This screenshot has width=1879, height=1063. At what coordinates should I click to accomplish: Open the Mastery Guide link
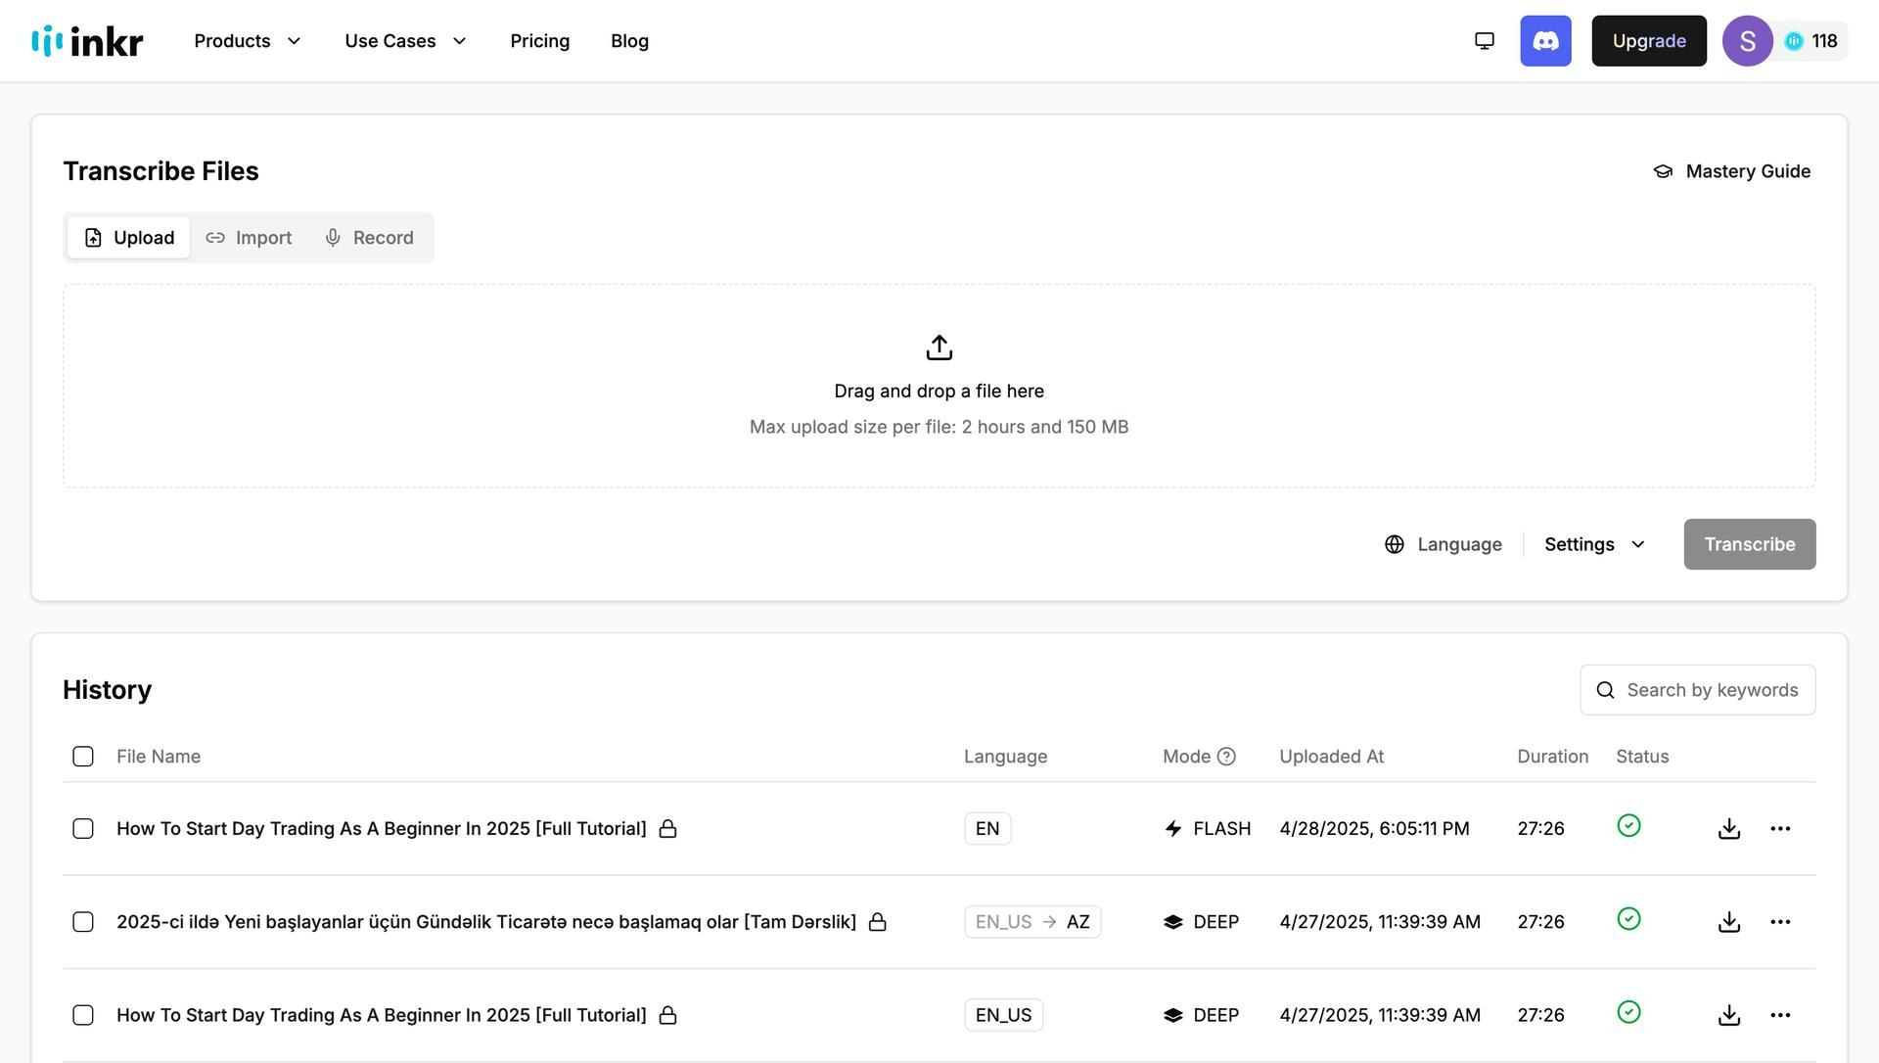[1732, 171]
